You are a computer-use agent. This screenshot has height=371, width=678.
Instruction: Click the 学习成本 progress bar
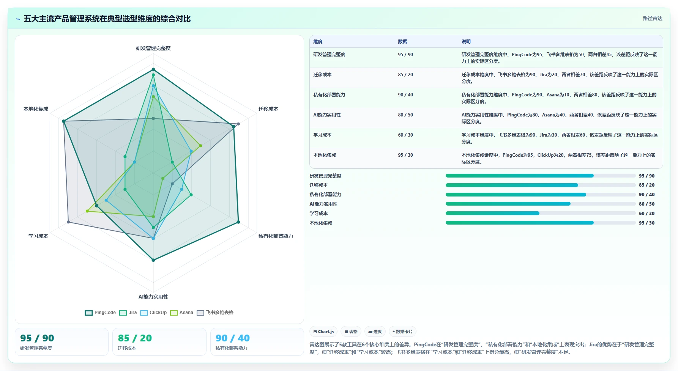point(541,213)
